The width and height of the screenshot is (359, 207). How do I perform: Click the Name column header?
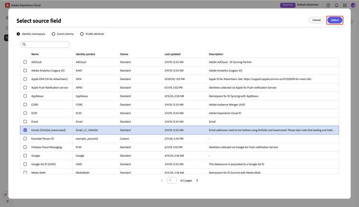pos(35,54)
